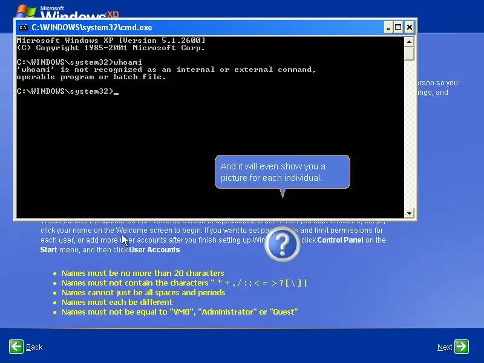Click 'Names cannot just be all spaces and periods'
This screenshot has height=363, width=484.
[x=143, y=292]
